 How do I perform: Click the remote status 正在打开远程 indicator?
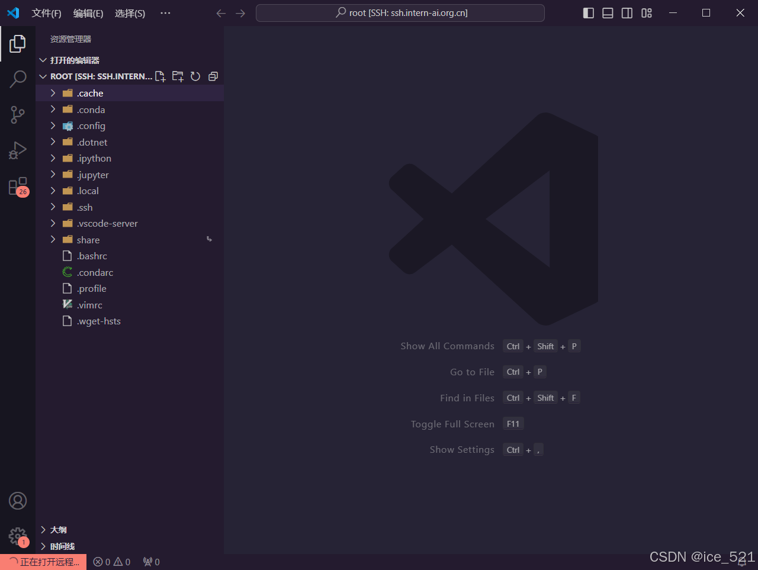(x=43, y=562)
